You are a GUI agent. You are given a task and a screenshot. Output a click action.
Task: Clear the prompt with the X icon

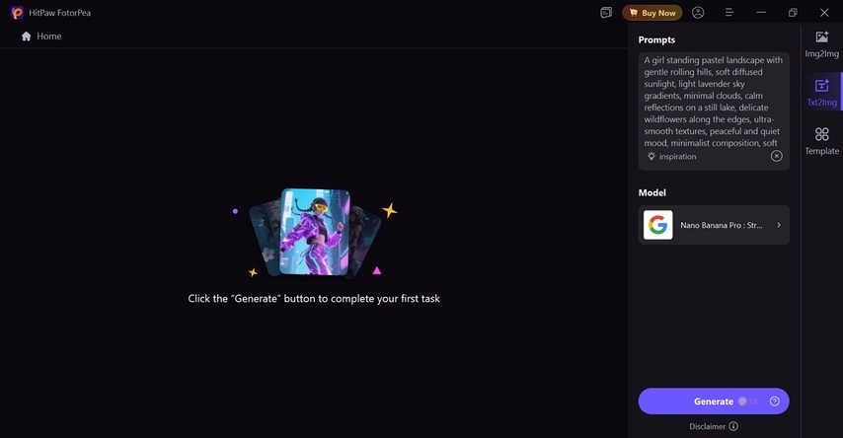(x=776, y=156)
